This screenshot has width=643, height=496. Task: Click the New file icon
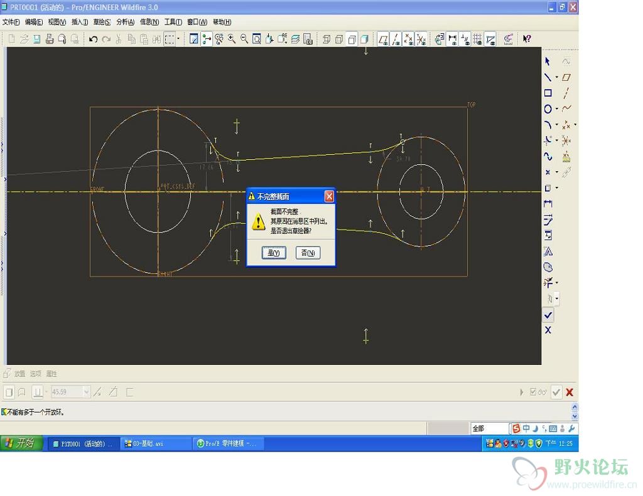pos(11,39)
